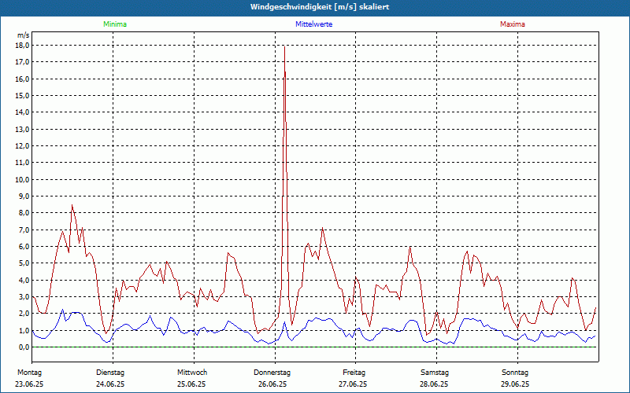
Task: Click the 16,0 axis value
Action: [x=23, y=79]
